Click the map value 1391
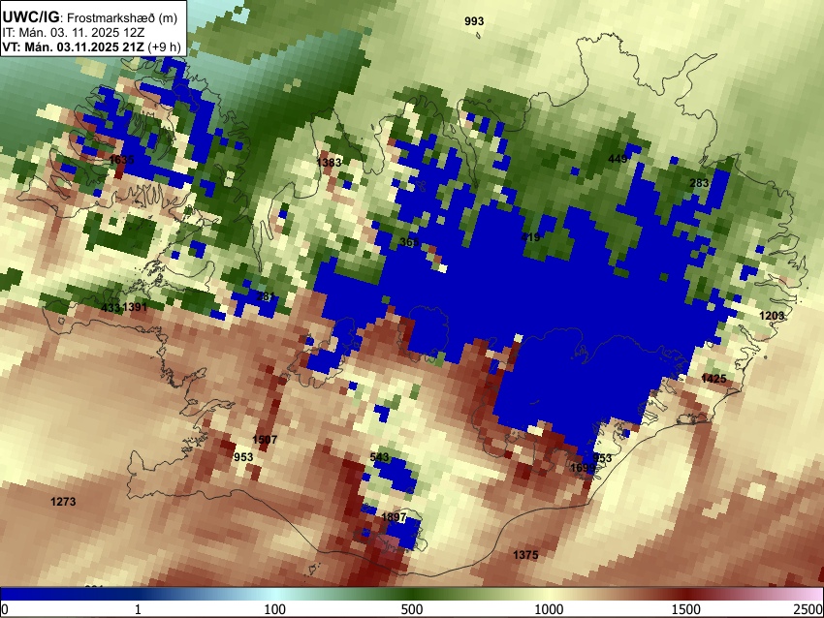 click(x=135, y=307)
